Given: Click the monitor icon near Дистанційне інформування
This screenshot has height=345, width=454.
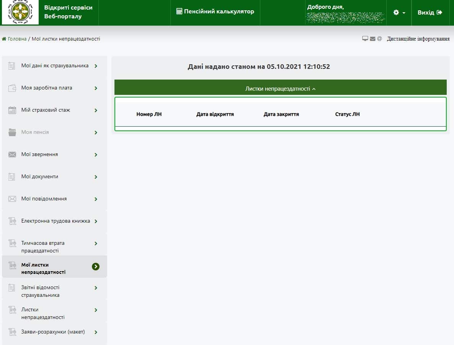Looking at the screenshot, I should [365, 39].
